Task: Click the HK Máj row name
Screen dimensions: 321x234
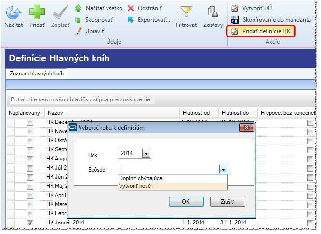Action: coord(56,186)
